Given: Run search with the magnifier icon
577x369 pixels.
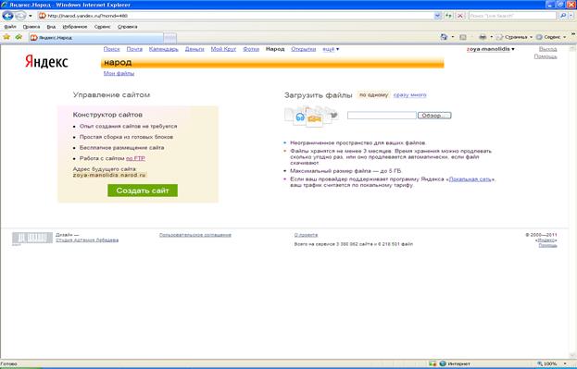Looking at the screenshot, I should point(563,16).
